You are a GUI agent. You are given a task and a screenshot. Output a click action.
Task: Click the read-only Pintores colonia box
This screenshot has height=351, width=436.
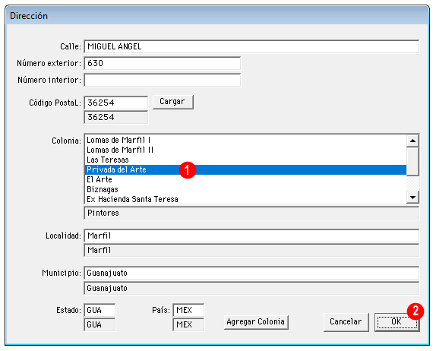tap(251, 213)
